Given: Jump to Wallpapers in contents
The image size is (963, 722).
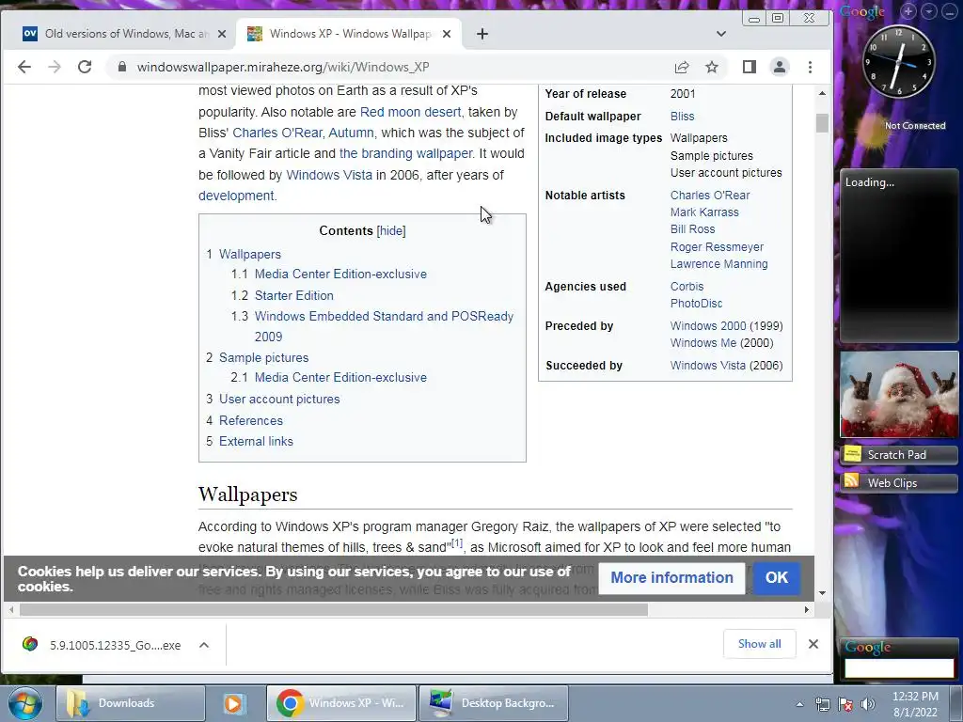Looking at the screenshot, I should pos(250,254).
